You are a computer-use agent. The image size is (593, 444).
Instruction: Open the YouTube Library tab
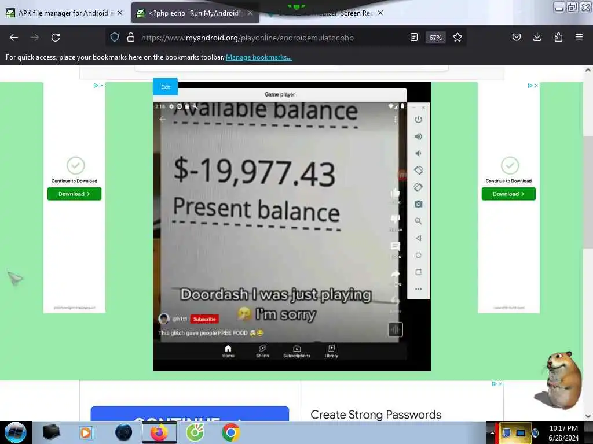click(x=331, y=351)
